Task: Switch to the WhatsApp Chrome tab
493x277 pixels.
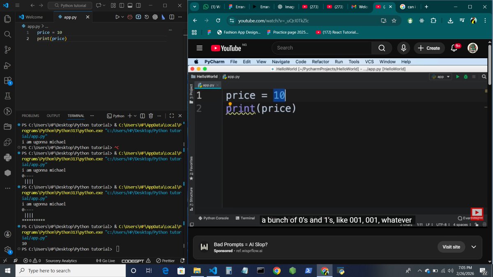Action: pyautogui.click(x=212, y=7)
